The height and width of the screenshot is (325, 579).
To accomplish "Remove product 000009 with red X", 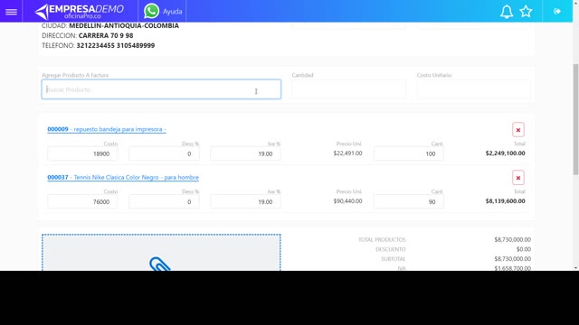I will pyautogui.click(x=518, y=130).
